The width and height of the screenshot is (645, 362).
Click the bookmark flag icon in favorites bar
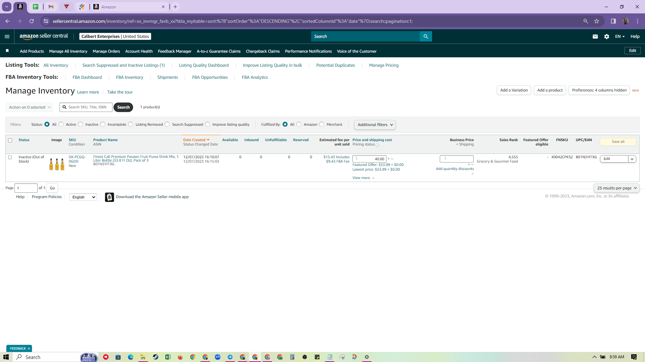pyautogui.click(x=7, y=51)
